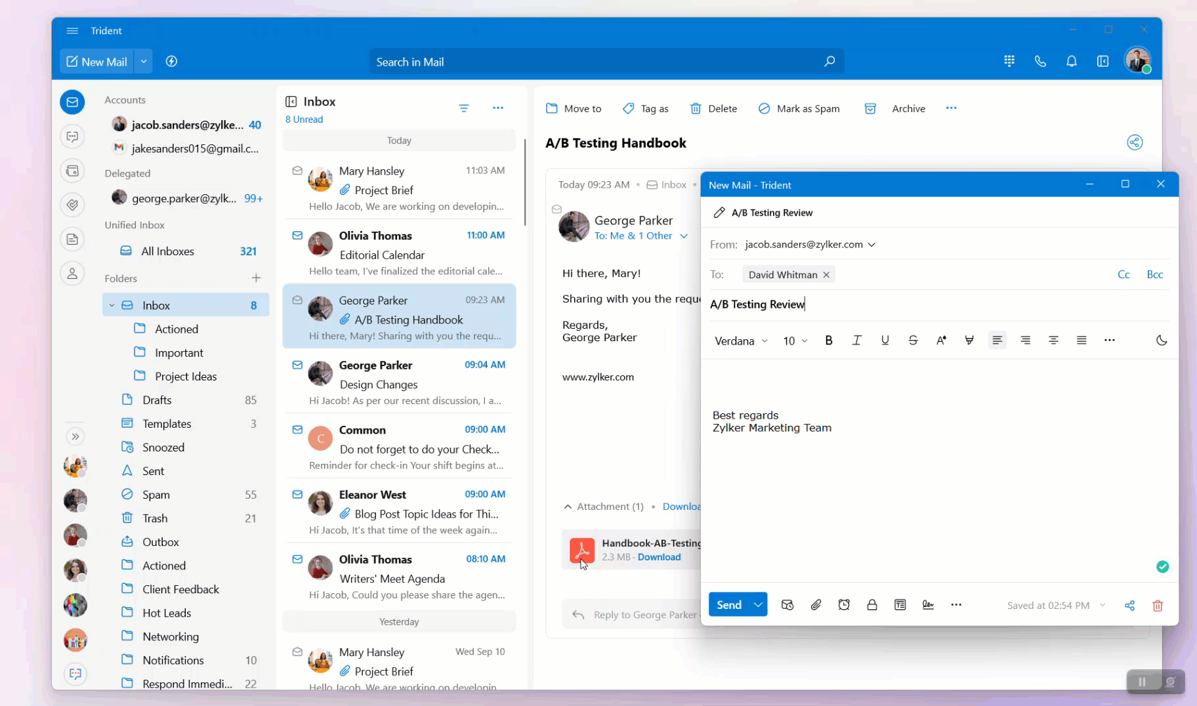Click the Search in Mail field

(x=606, y=62)
